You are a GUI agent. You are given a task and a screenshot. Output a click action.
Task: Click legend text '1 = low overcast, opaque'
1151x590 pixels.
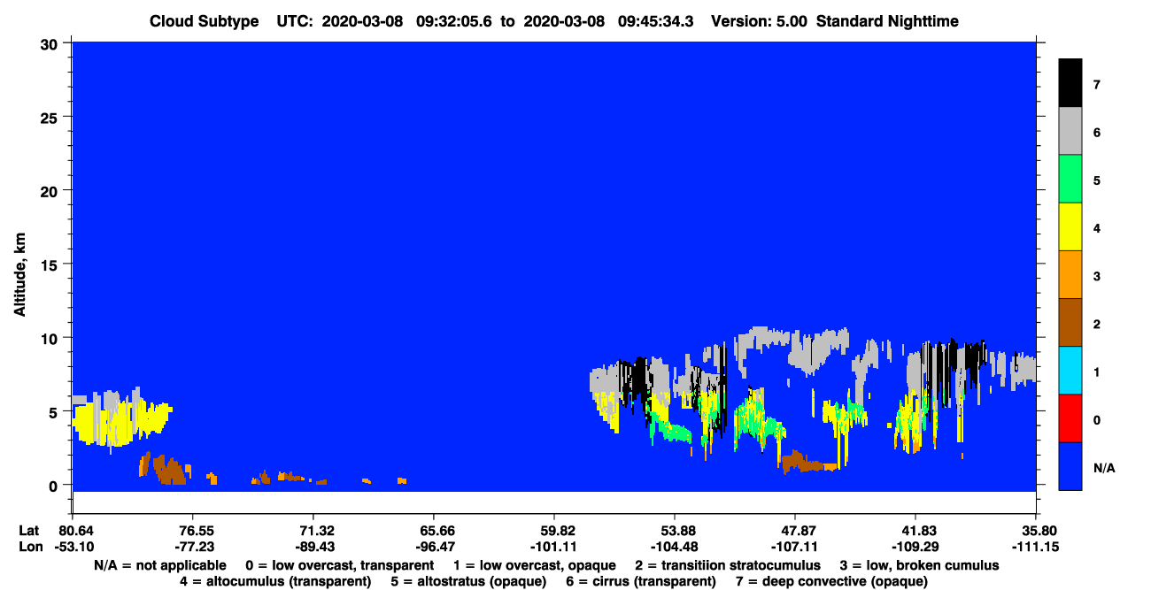coord(535,565)
